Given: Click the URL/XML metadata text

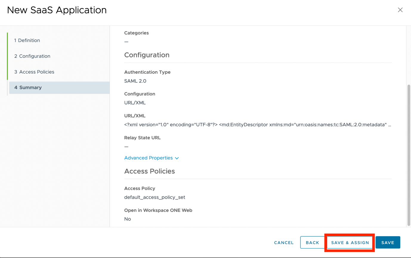Looking at the screenshot, I should click(258, 125).
